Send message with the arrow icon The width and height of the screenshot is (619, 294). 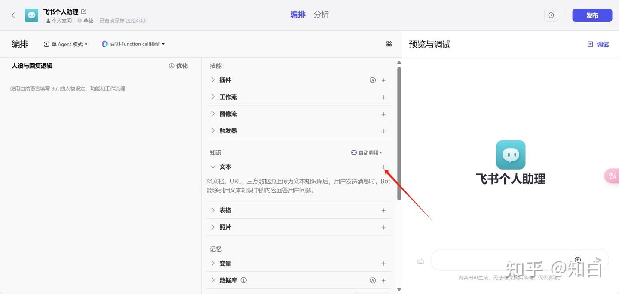tap(598, 260)
